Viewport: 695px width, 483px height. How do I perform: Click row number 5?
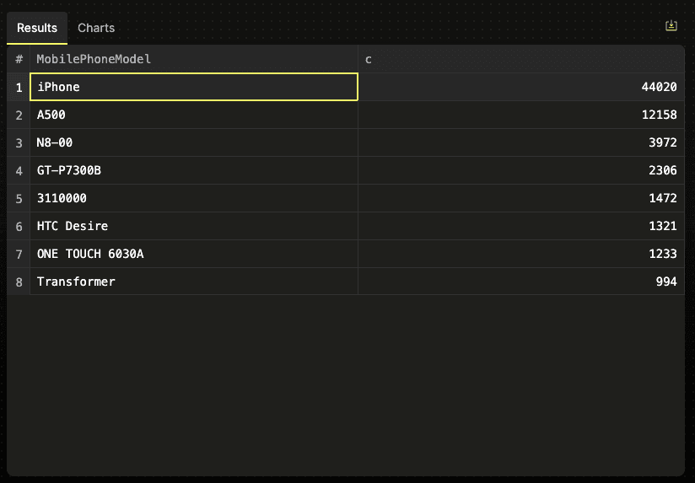click(x=19, y=198)
